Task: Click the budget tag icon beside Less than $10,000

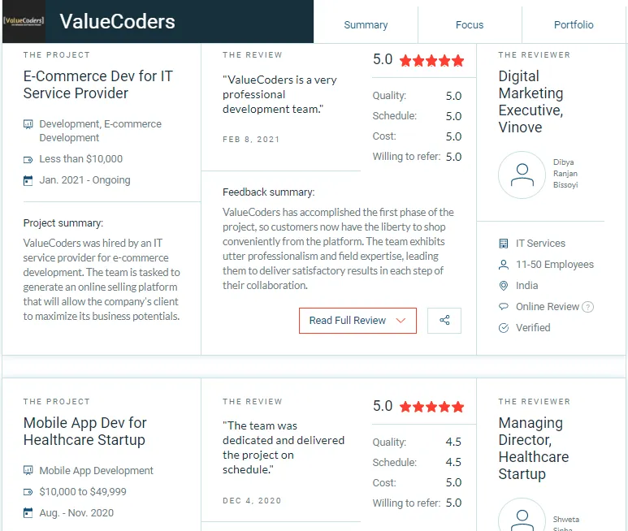Action: (x=28, y=160)
